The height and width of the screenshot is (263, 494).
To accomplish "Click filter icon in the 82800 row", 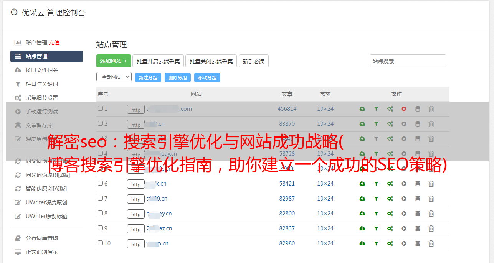I will pyautogui.click(x=376, y=214).
